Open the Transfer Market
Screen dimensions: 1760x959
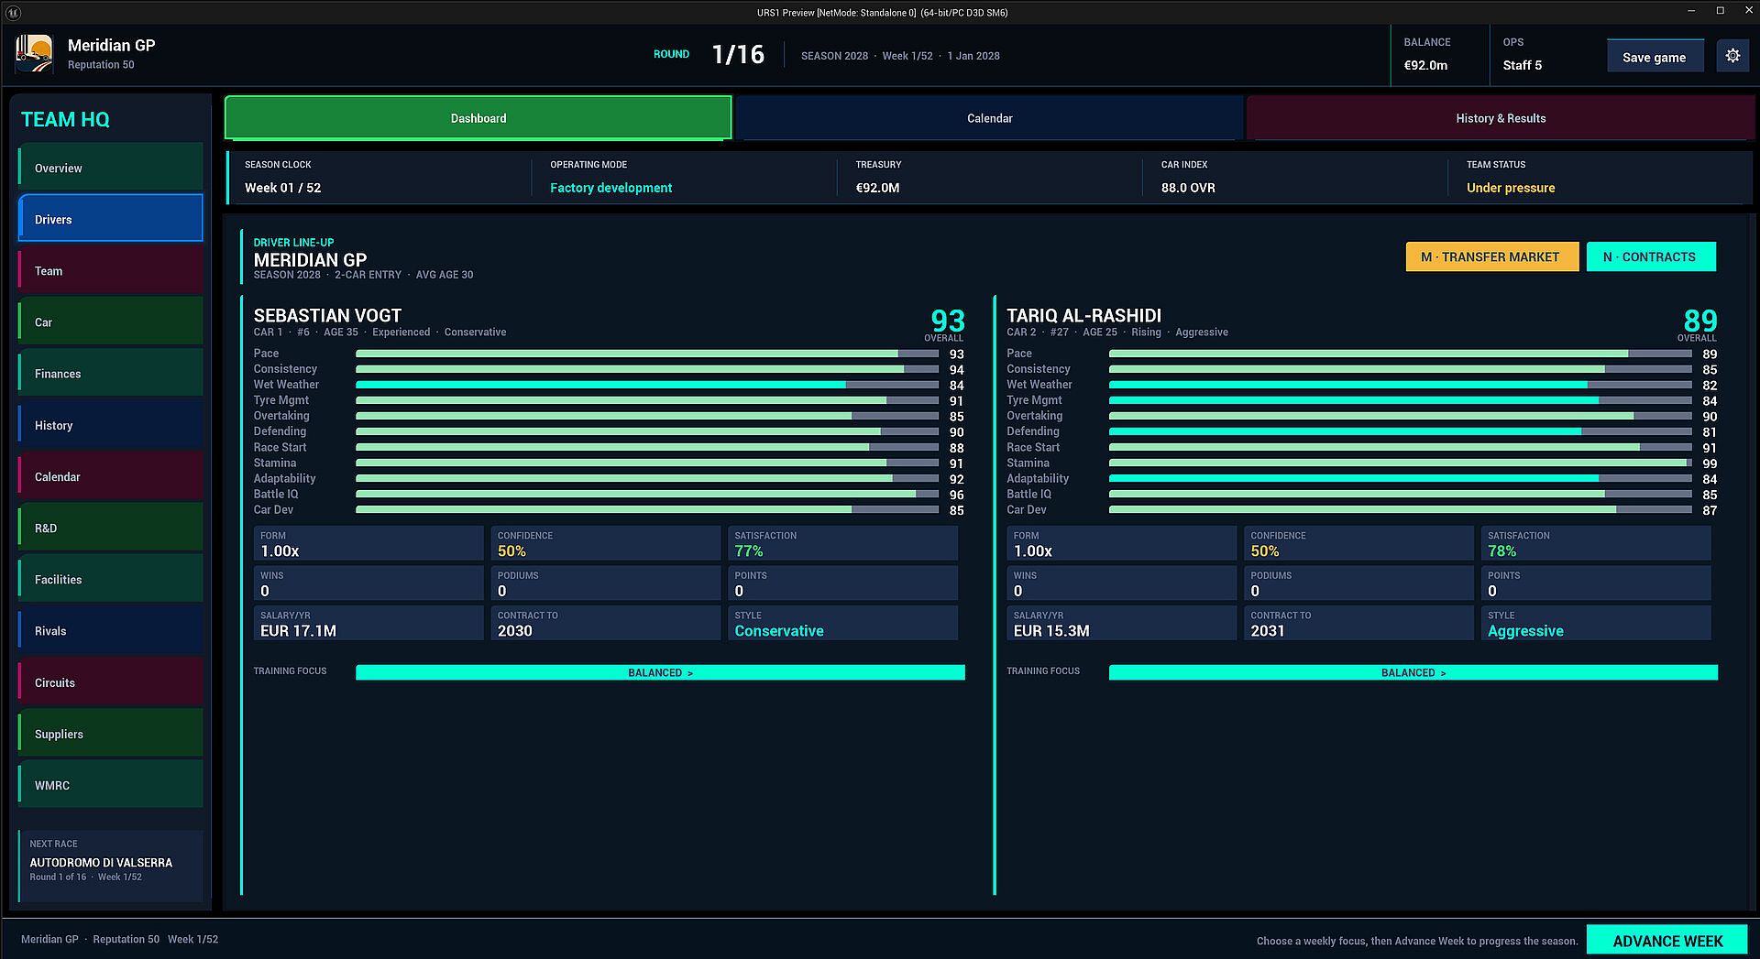(1491, 257)
